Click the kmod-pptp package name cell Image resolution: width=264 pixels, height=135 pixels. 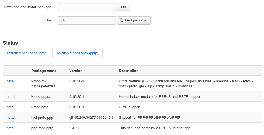coord(40,107)
